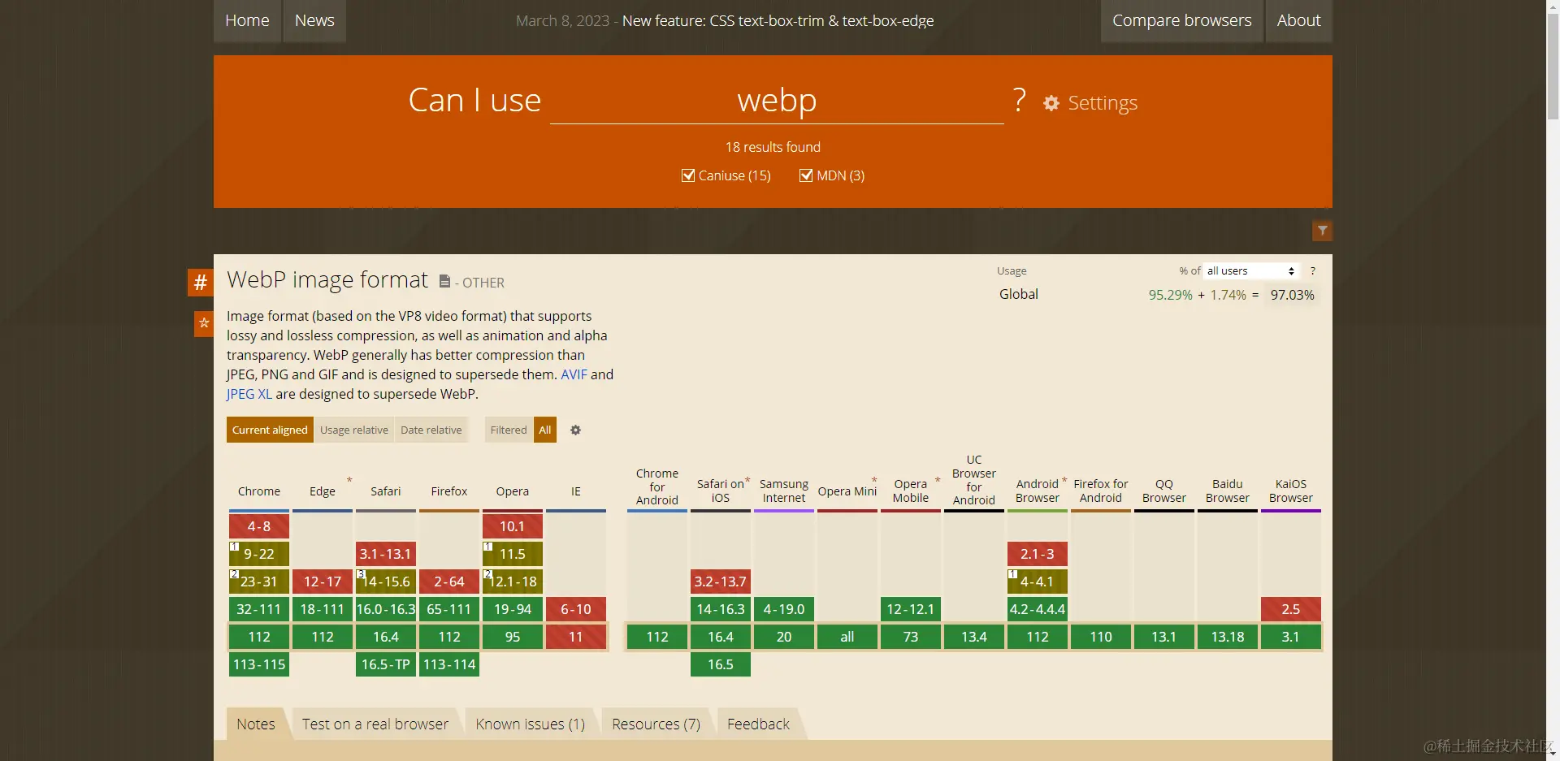Click Edge 18-111 cell
The width and height of the screenshot is (1560, 761).
point(323,609)
